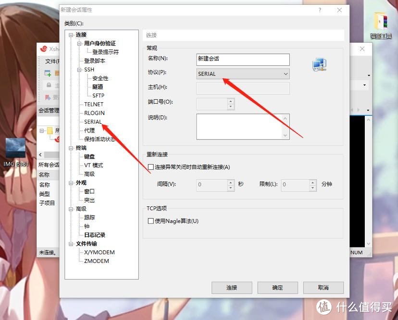
Task: Click 所有会话 tab in Xshell session manager
Action: click(x=49, y=165)
